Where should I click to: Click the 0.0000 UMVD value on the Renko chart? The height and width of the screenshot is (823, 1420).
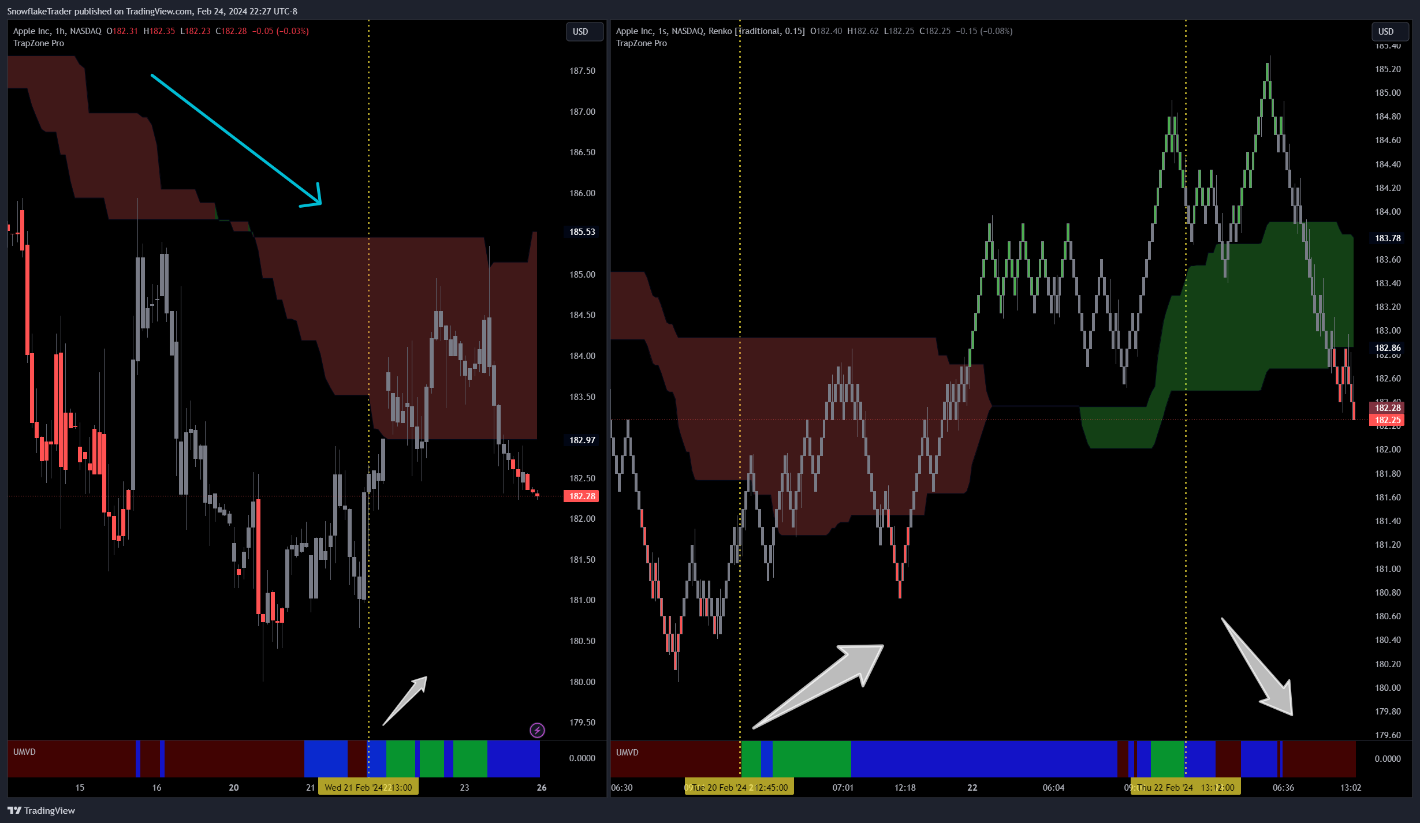click(1387, 758)
